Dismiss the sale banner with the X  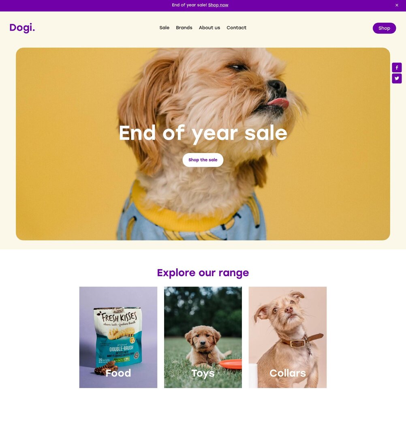coord(397,5)
